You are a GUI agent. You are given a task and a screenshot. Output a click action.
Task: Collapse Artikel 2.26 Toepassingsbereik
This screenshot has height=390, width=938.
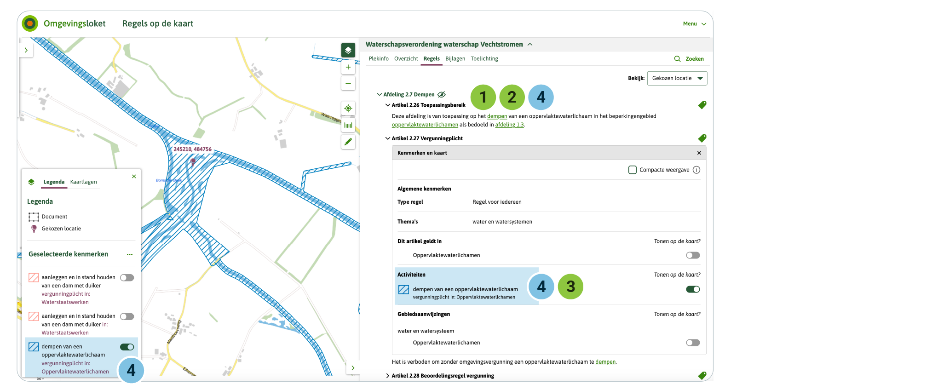(388, 105)
